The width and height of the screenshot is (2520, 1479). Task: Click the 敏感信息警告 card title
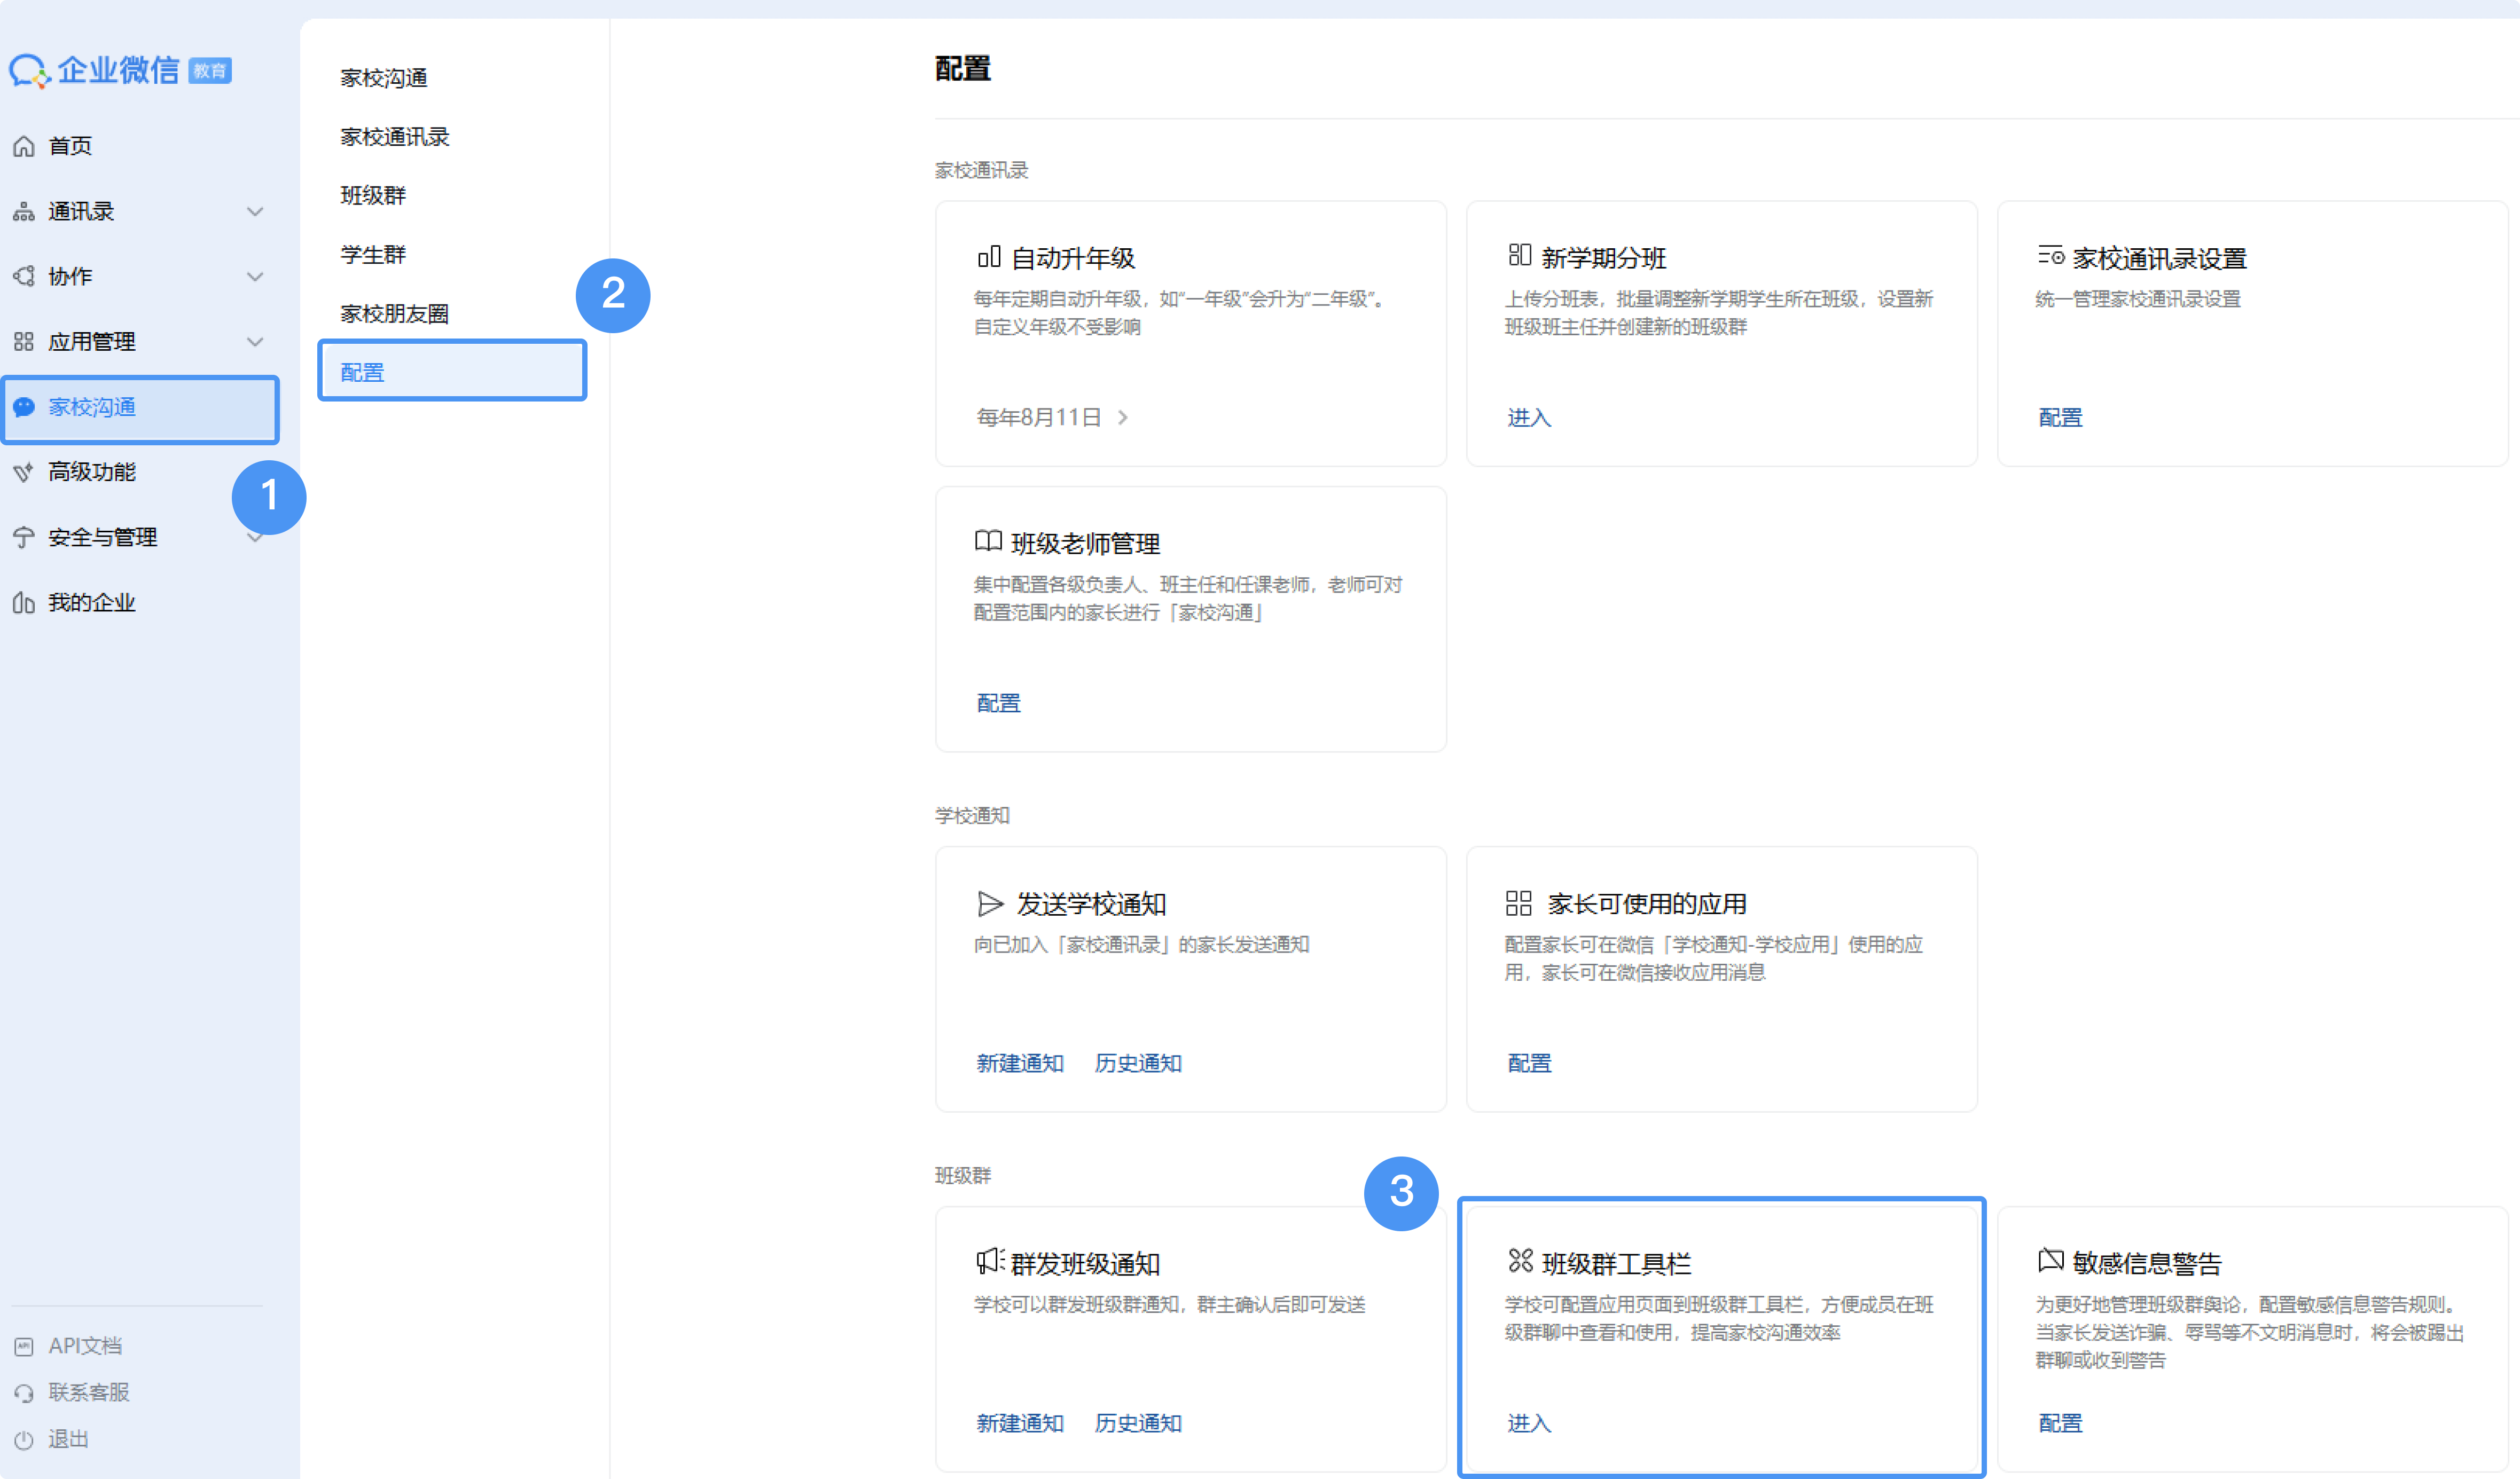pyautogui.click(x=2147, y=1264)
